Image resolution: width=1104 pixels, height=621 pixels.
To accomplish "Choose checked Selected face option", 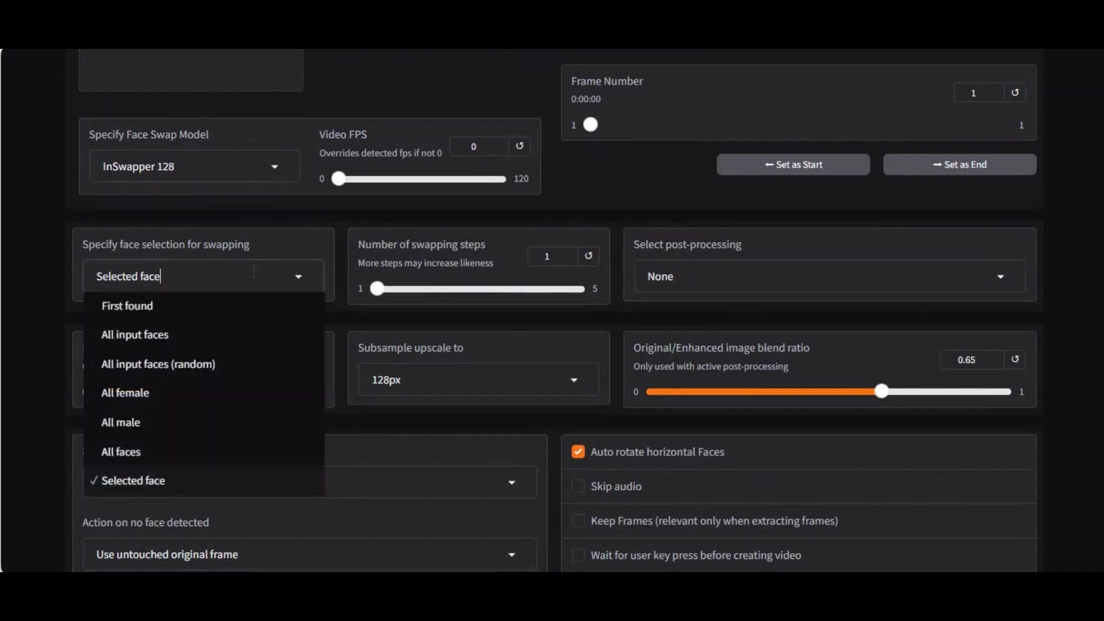I will [204, 481].
